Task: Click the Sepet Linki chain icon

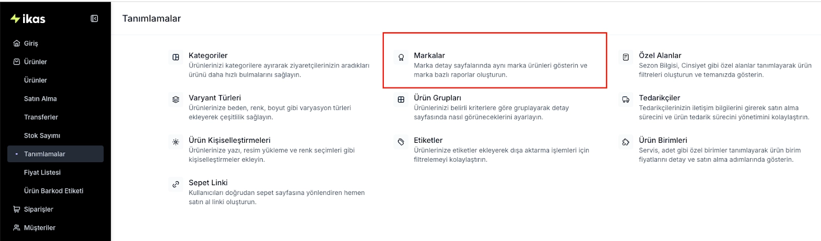Action: click(x=176, y=184)
